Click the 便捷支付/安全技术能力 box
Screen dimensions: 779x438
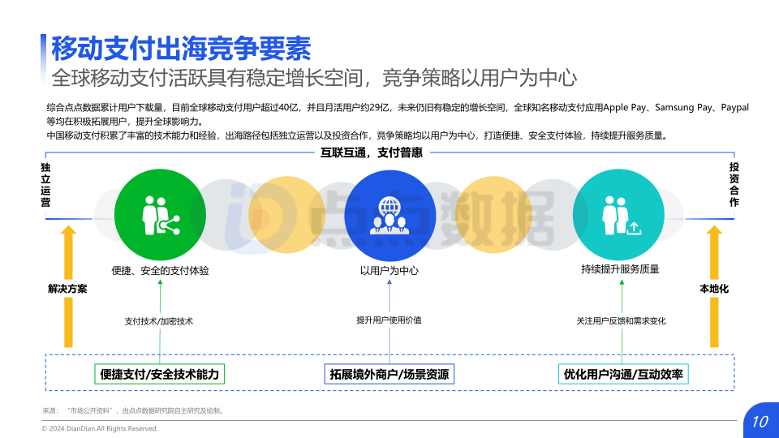[160, 374]
